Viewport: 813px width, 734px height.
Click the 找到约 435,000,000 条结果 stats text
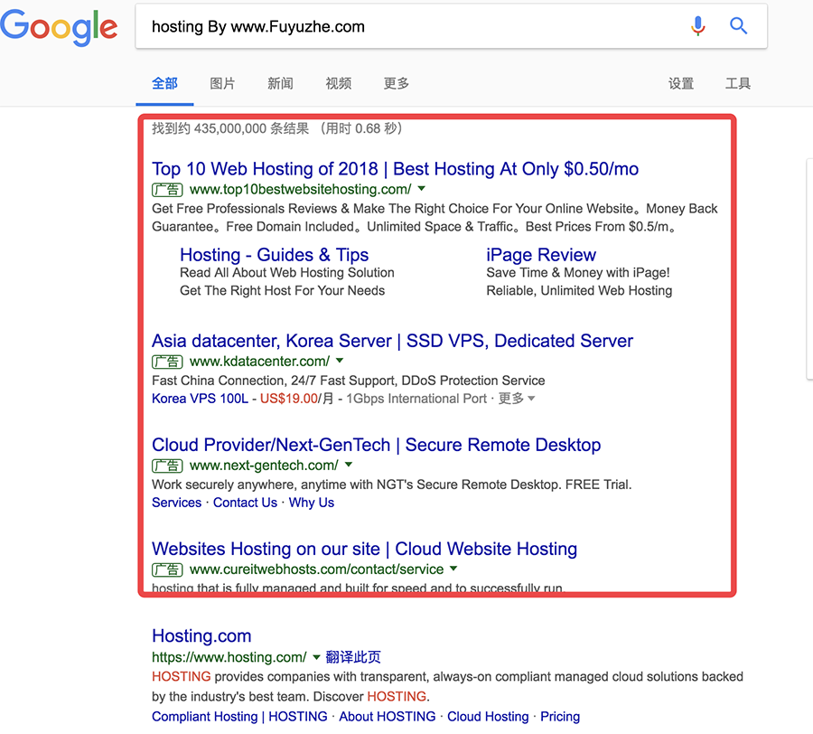pyautogui.click(x=230, y=128)
